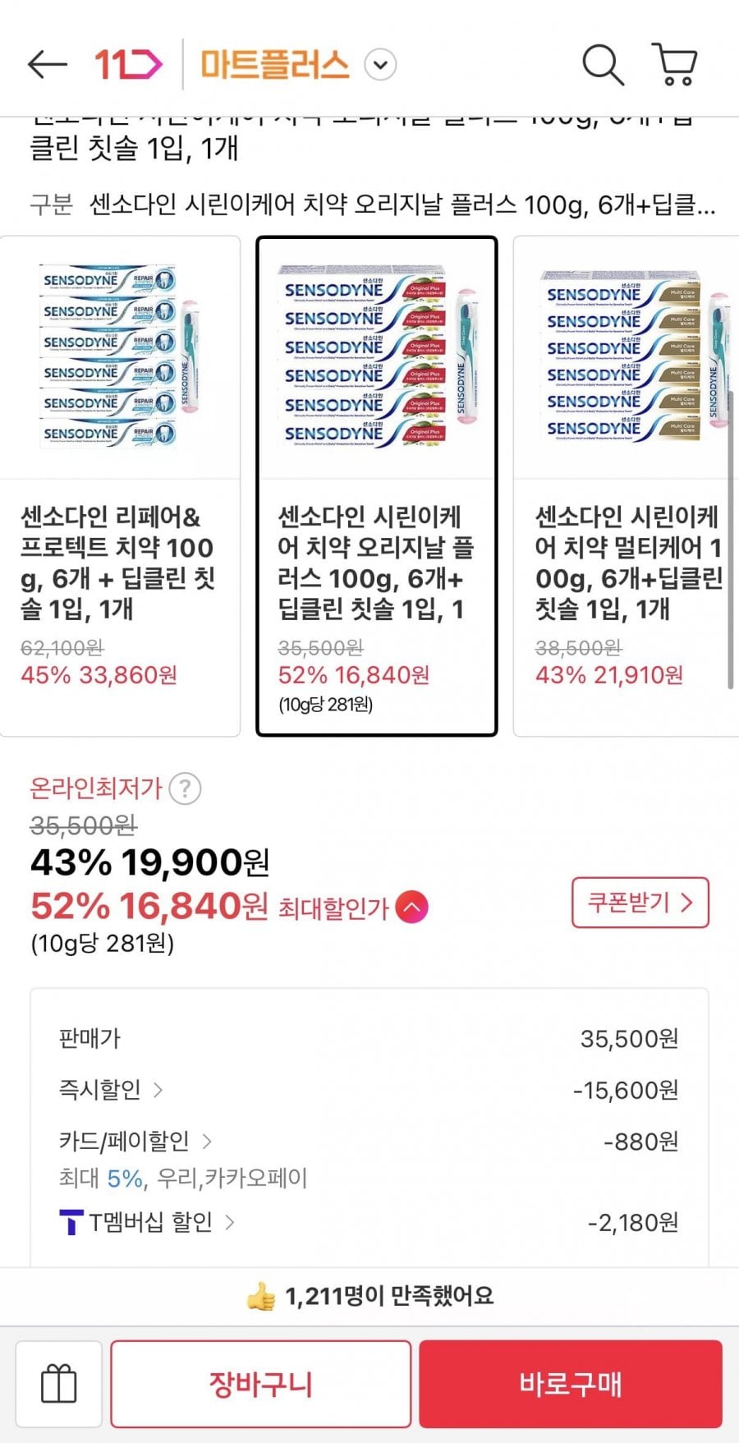
Task: Expand 카드/페이할인 details chevron
Action: coord(206,1141)
